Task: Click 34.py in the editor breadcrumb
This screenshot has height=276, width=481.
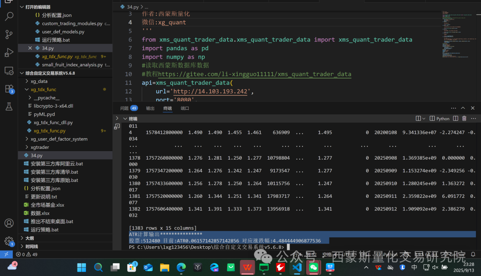Action: pyautogui.click(x=133, y=7)
